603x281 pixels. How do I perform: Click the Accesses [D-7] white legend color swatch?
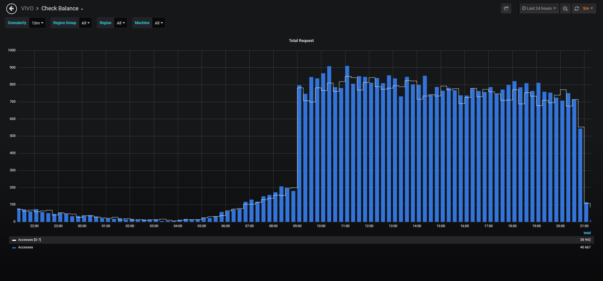(14, 240)
